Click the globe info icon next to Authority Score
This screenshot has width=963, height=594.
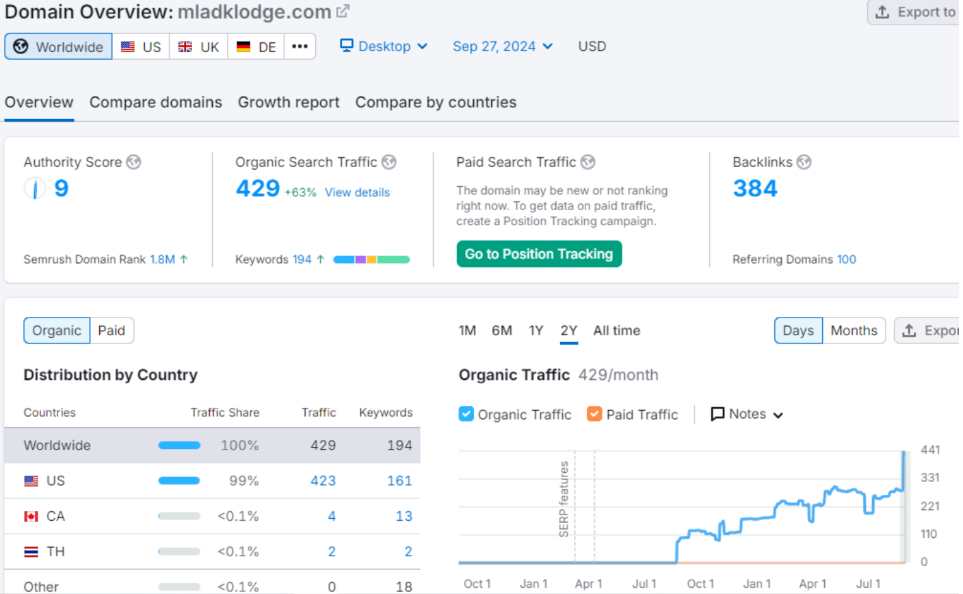(133, 162)
